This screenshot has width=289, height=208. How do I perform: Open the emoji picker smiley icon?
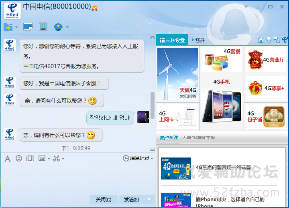(19, 158)
